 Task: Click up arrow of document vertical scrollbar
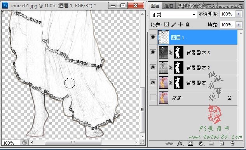(x=143, y=14)
